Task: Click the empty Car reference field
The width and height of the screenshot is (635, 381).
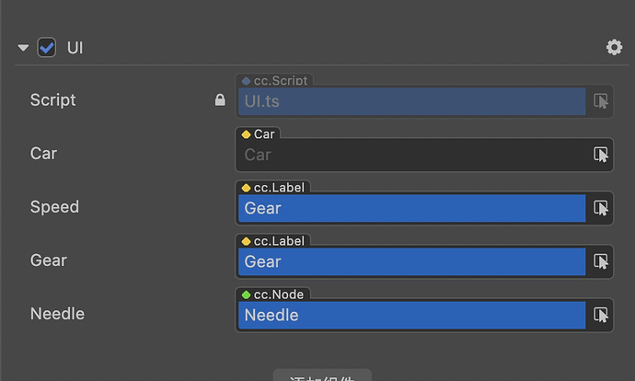Action: [410, 155]
